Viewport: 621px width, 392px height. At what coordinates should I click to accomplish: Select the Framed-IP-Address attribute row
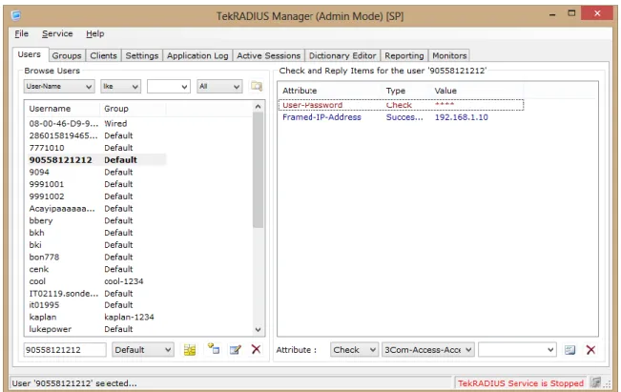(x=401, y=117)
